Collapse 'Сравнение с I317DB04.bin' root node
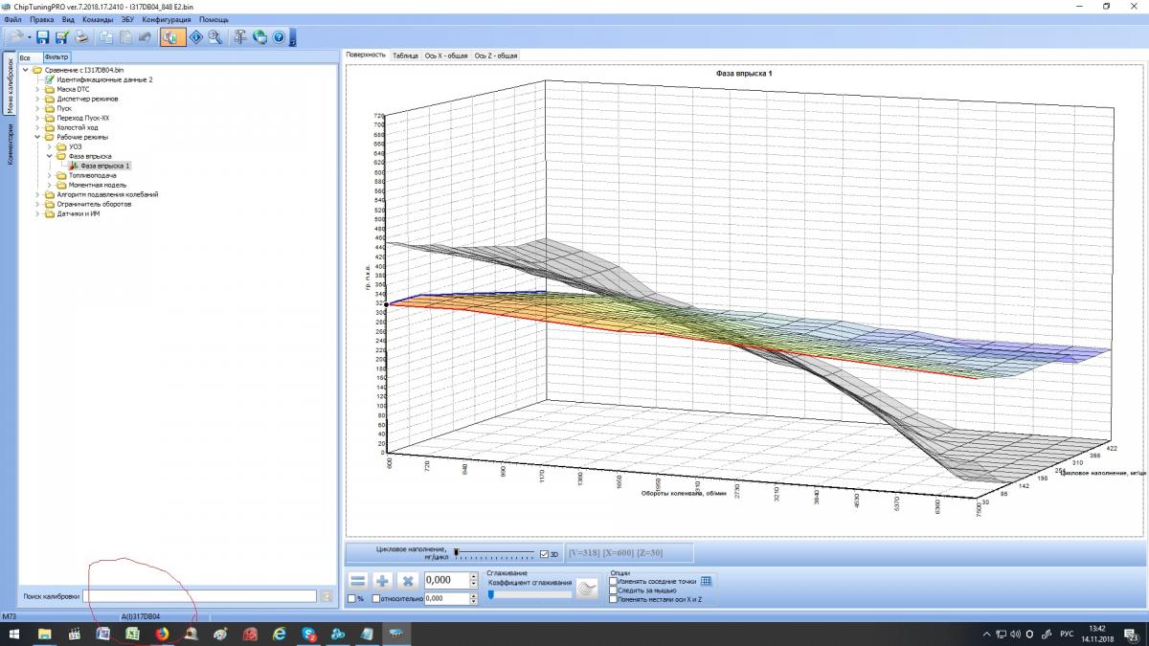Viewport: 1149px width, 646px height. point(26,70)
